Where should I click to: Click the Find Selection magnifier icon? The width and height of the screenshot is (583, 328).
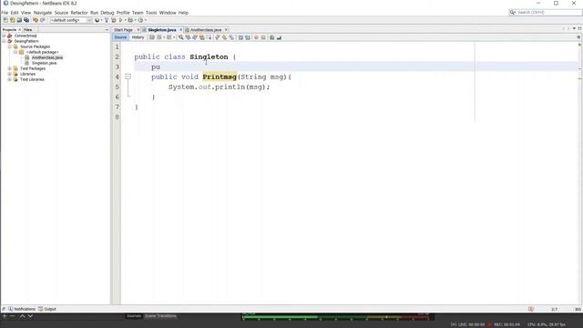pos(180,37)
